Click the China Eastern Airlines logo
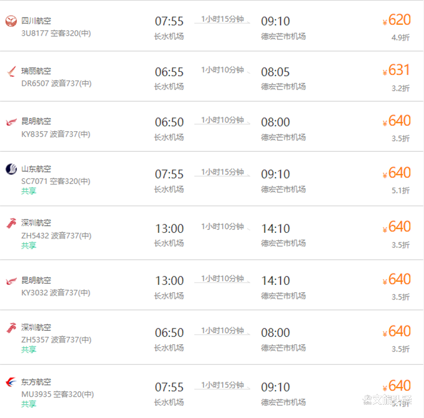 [11, 382]
